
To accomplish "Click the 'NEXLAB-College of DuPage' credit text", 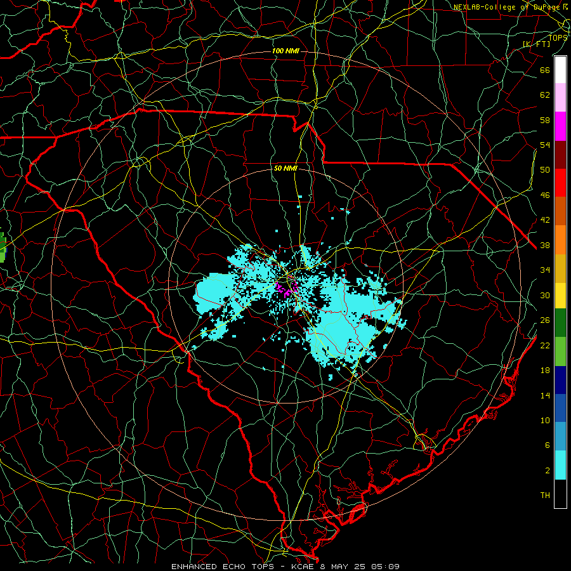I will [508, 7].
